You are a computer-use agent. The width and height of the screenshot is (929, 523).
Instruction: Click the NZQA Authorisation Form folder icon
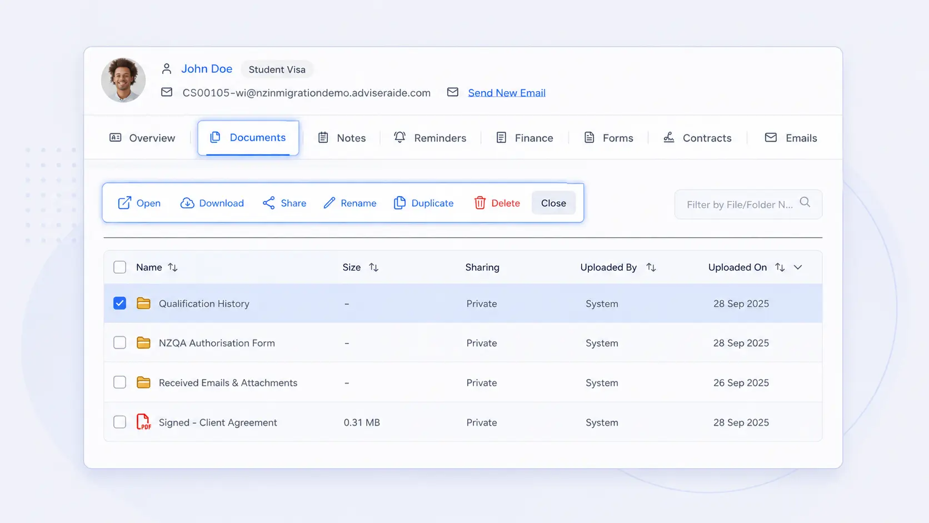143,342
